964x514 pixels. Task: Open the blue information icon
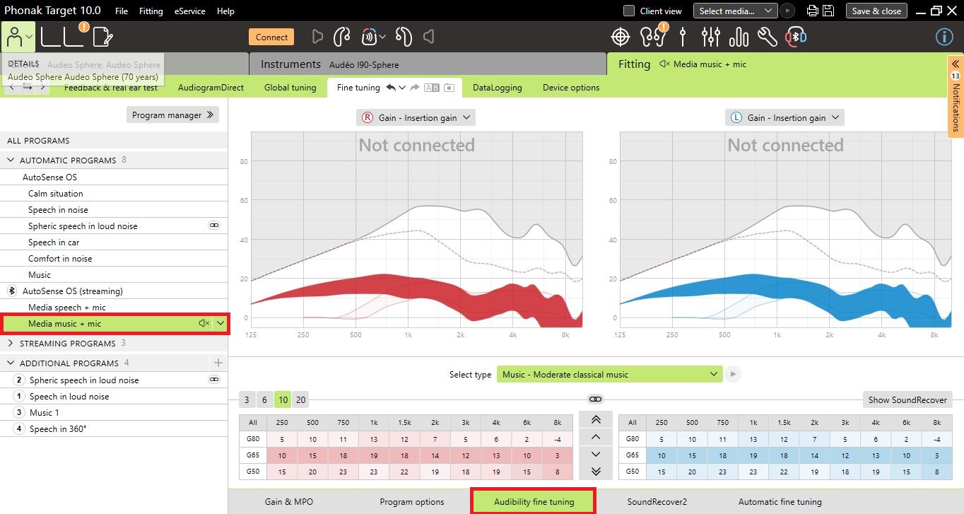944,37
